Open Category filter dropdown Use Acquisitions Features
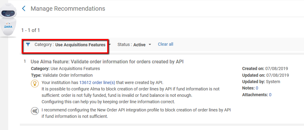 tap(73, 45)
